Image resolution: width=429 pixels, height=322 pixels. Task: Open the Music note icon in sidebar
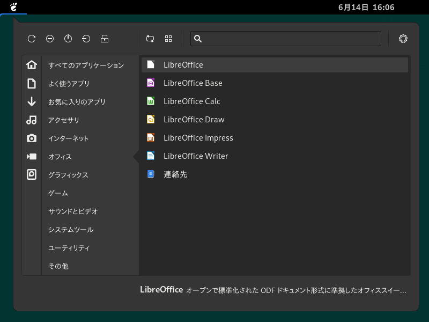tap(32, 120)
